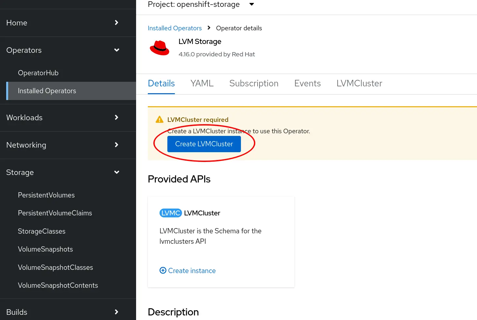Click the Red Hat LVM Storage logo
Screen dimensions: 477x320
(x=160, y=48)
